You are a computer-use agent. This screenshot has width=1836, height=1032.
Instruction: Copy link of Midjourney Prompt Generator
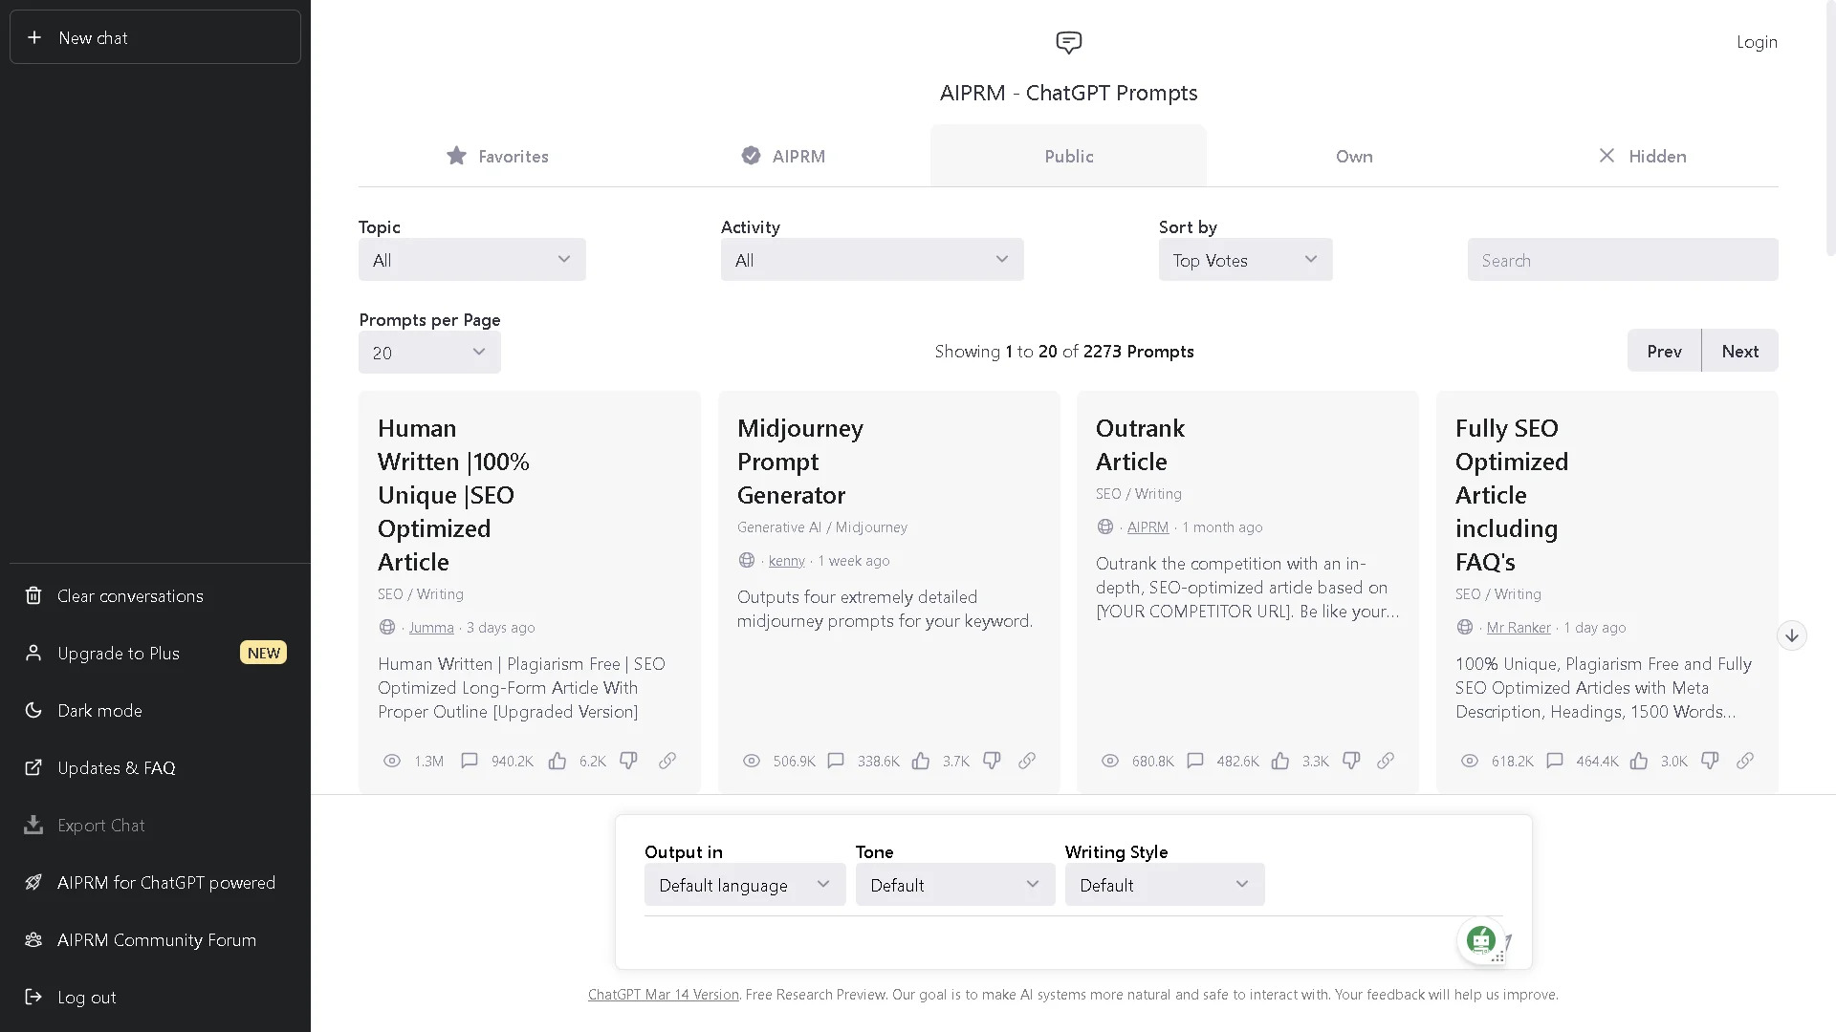(1027, 761)
